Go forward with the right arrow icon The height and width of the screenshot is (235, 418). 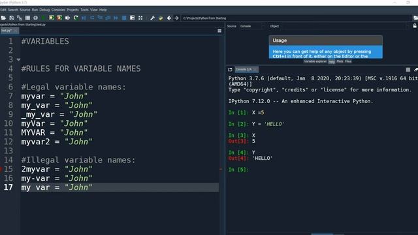[176, 18]
